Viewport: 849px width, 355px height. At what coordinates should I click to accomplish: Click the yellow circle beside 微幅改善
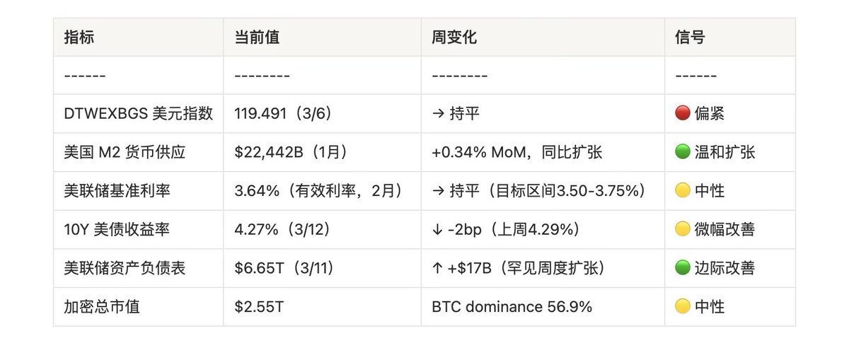pyautogui.click(x=683, y=229)
